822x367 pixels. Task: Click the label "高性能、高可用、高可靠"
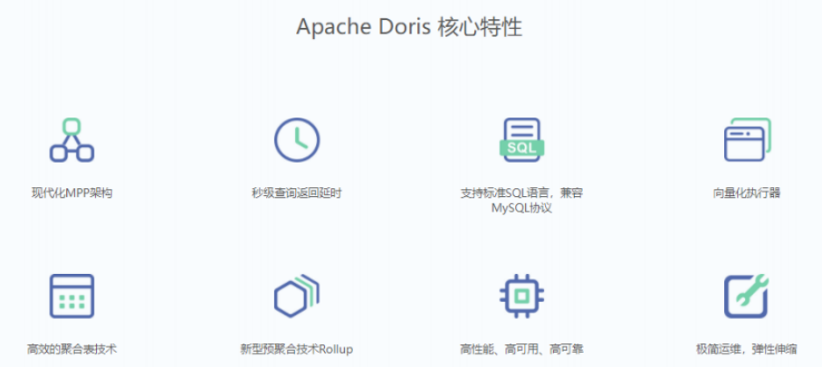pyautogui.click(x=521, y=349)
